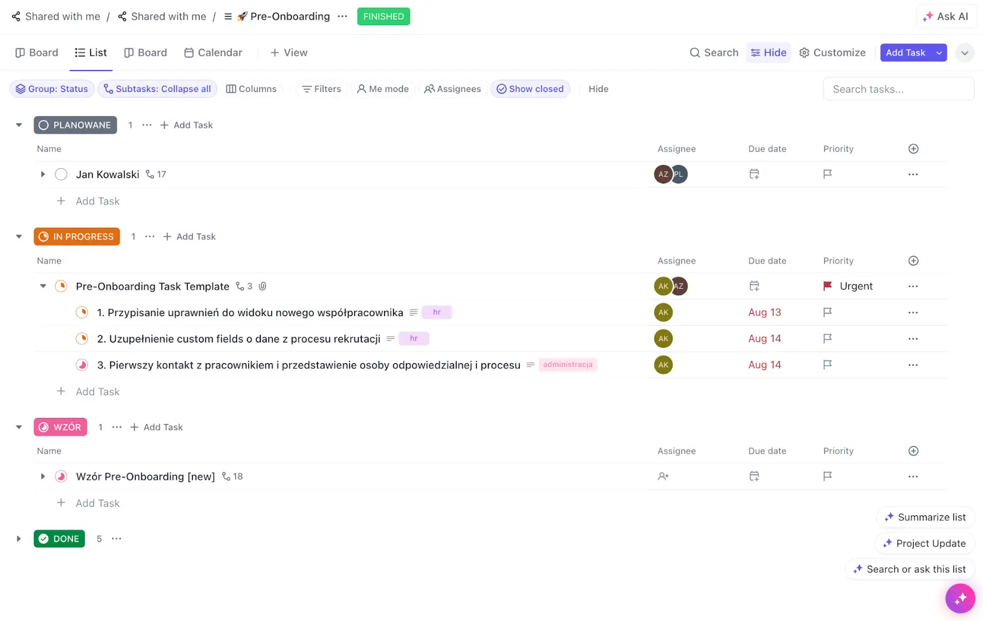The width and height of the screenshot is (983, 621).
Task: Add a new column in the WZÓR header
Action: (914, 451)
